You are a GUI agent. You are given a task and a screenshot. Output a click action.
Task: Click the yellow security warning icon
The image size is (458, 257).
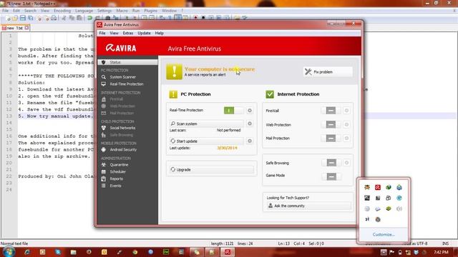tap(174, 71)
